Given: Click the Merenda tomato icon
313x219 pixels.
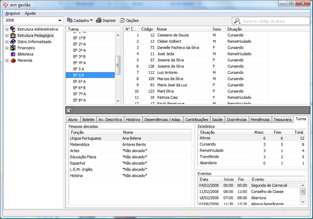Looking at the screenshot, I should 13,60.
